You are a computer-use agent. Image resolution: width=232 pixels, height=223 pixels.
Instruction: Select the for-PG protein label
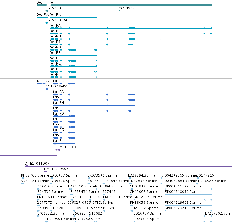click(x=58, y=130)
